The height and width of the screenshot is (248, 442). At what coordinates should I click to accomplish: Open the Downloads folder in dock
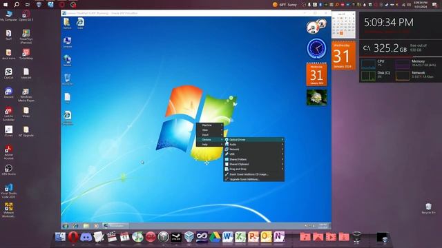click(x=344, y=237)
